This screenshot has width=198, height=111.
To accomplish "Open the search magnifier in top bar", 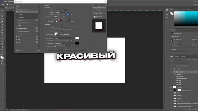I will (x=195, y=5).
